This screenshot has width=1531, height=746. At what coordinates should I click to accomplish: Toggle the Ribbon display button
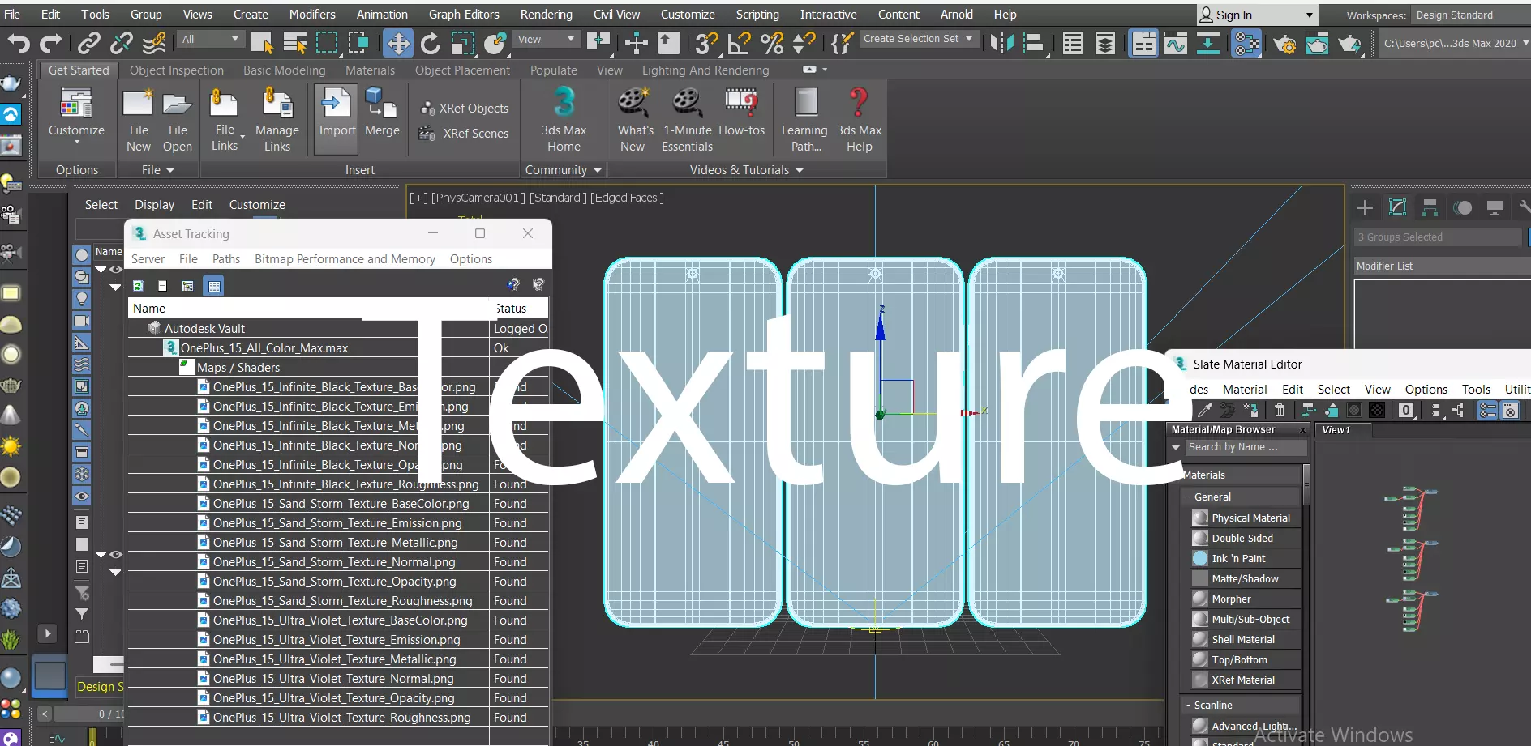(x=1143, y=43)
